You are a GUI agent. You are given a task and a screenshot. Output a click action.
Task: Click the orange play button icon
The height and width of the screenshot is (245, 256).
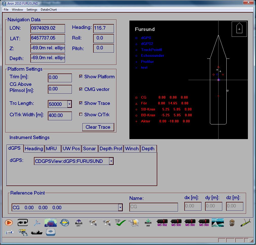click(9, 223)
